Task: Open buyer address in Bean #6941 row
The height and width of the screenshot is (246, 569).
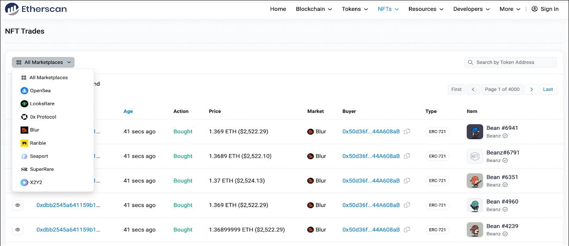Action: click(371, 132)
